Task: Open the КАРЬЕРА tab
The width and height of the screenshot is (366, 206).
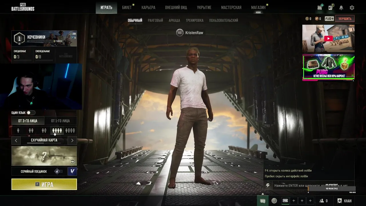Action: (x=148, y=7)
